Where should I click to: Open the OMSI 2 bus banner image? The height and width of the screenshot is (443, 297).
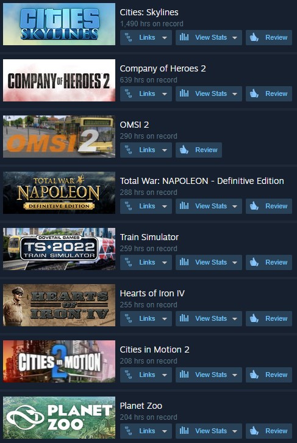(x=59, y=136)
